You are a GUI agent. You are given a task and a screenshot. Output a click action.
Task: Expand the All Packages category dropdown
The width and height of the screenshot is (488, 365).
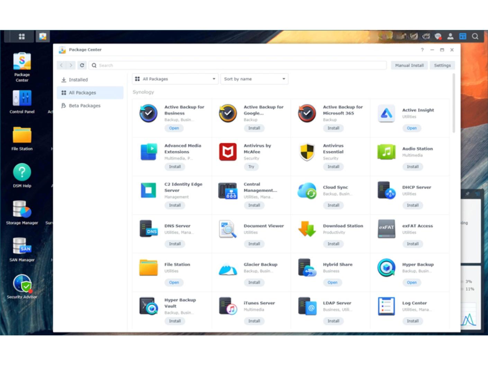175,79
